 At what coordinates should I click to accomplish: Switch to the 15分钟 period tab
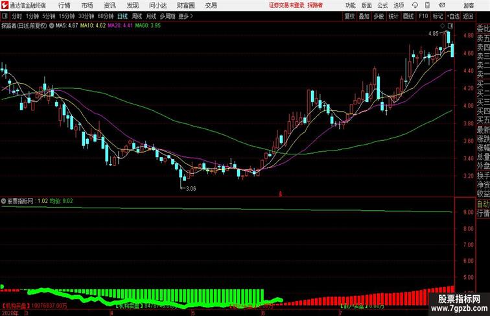(67, 16)
